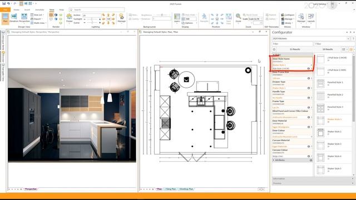Image resolution: width=356 pixels, height=200 pixels.
Task: Select the Navigate position tool
Action: tap(204, 18)
